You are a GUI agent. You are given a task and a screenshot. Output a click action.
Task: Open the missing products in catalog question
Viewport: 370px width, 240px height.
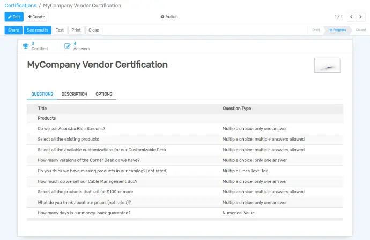(x=185, y=171)
